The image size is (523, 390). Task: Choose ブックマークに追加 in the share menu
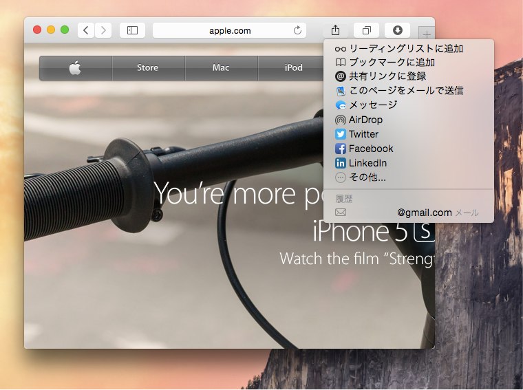[x=409, y=63]
